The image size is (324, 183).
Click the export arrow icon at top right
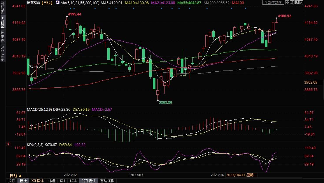pos(301,3)
